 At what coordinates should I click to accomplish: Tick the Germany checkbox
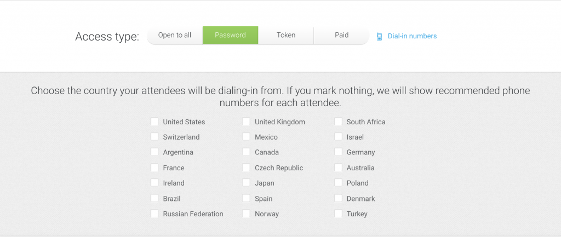(338, 152)
